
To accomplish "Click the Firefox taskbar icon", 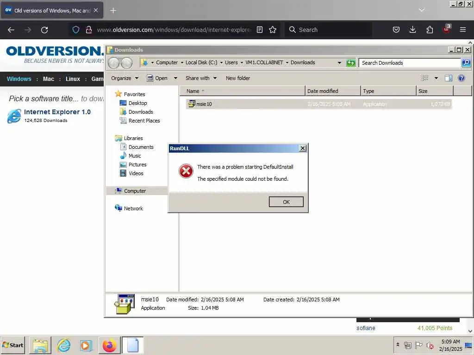I will click(109, 345).
